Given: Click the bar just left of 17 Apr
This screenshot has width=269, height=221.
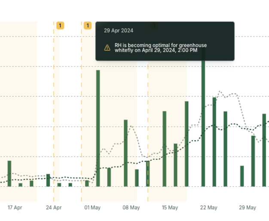Looking at the screenshot, I should 9,173.
